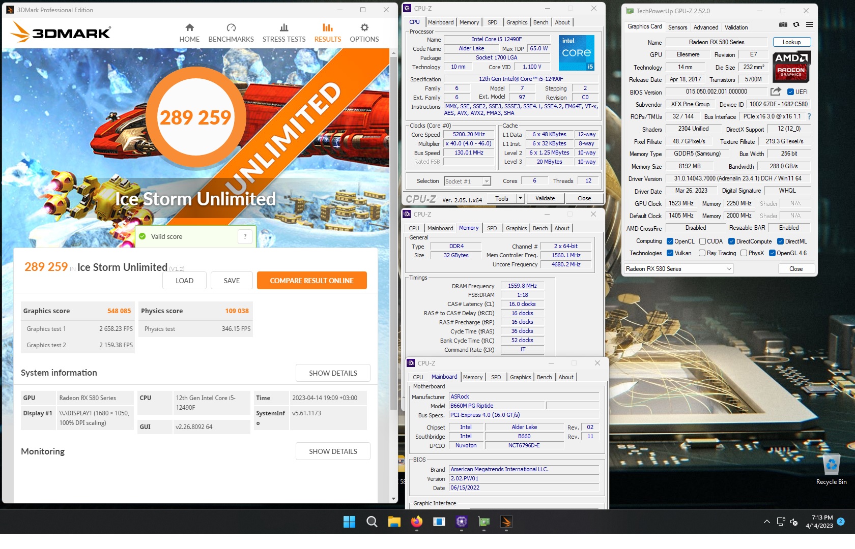The image size is (855, 549).
Task: Toggle the OpenCL checkbox
Action: click(670, 241)
